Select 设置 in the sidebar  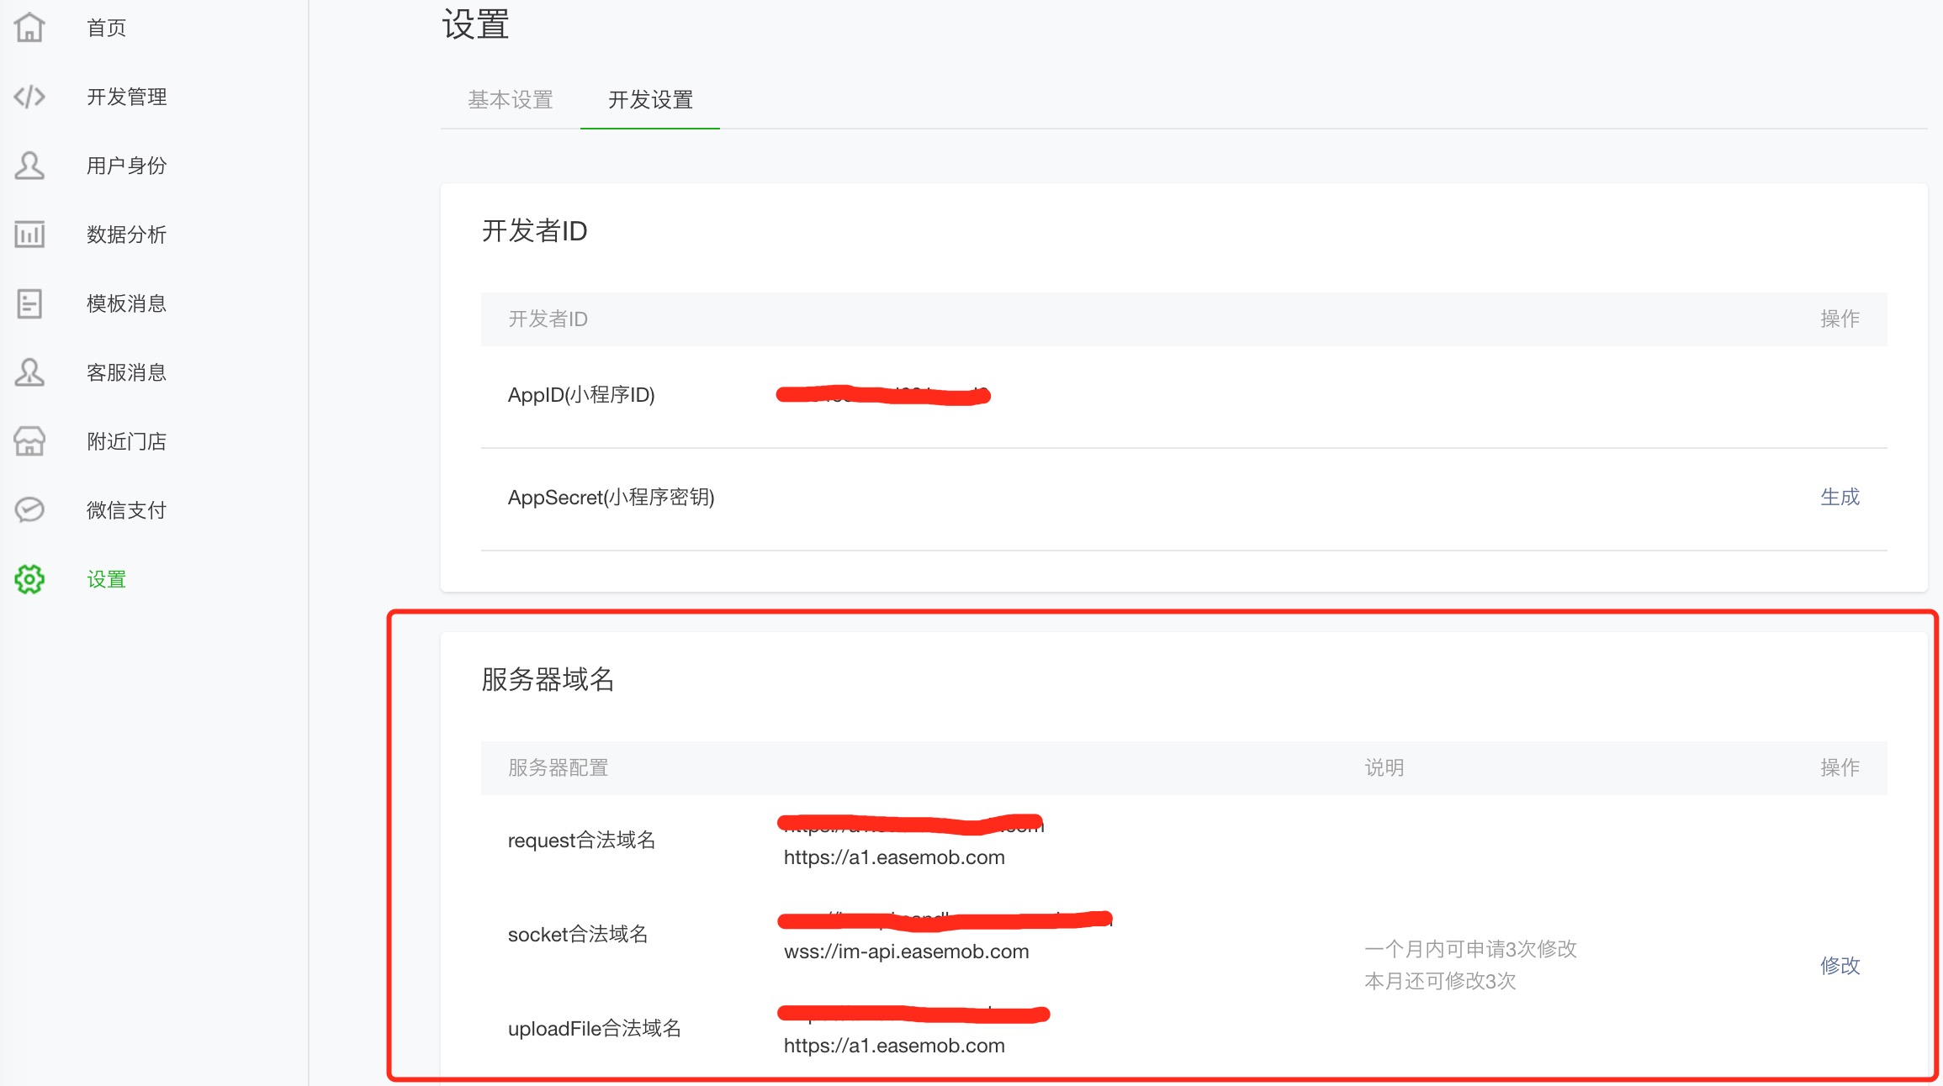tap(107, 579)
